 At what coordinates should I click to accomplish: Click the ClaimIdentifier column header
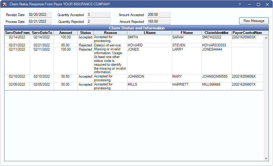click(x=216, y=33)
